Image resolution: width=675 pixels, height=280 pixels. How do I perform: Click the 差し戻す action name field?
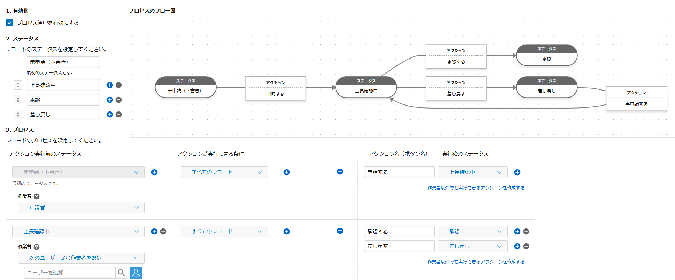coord(399,246)
